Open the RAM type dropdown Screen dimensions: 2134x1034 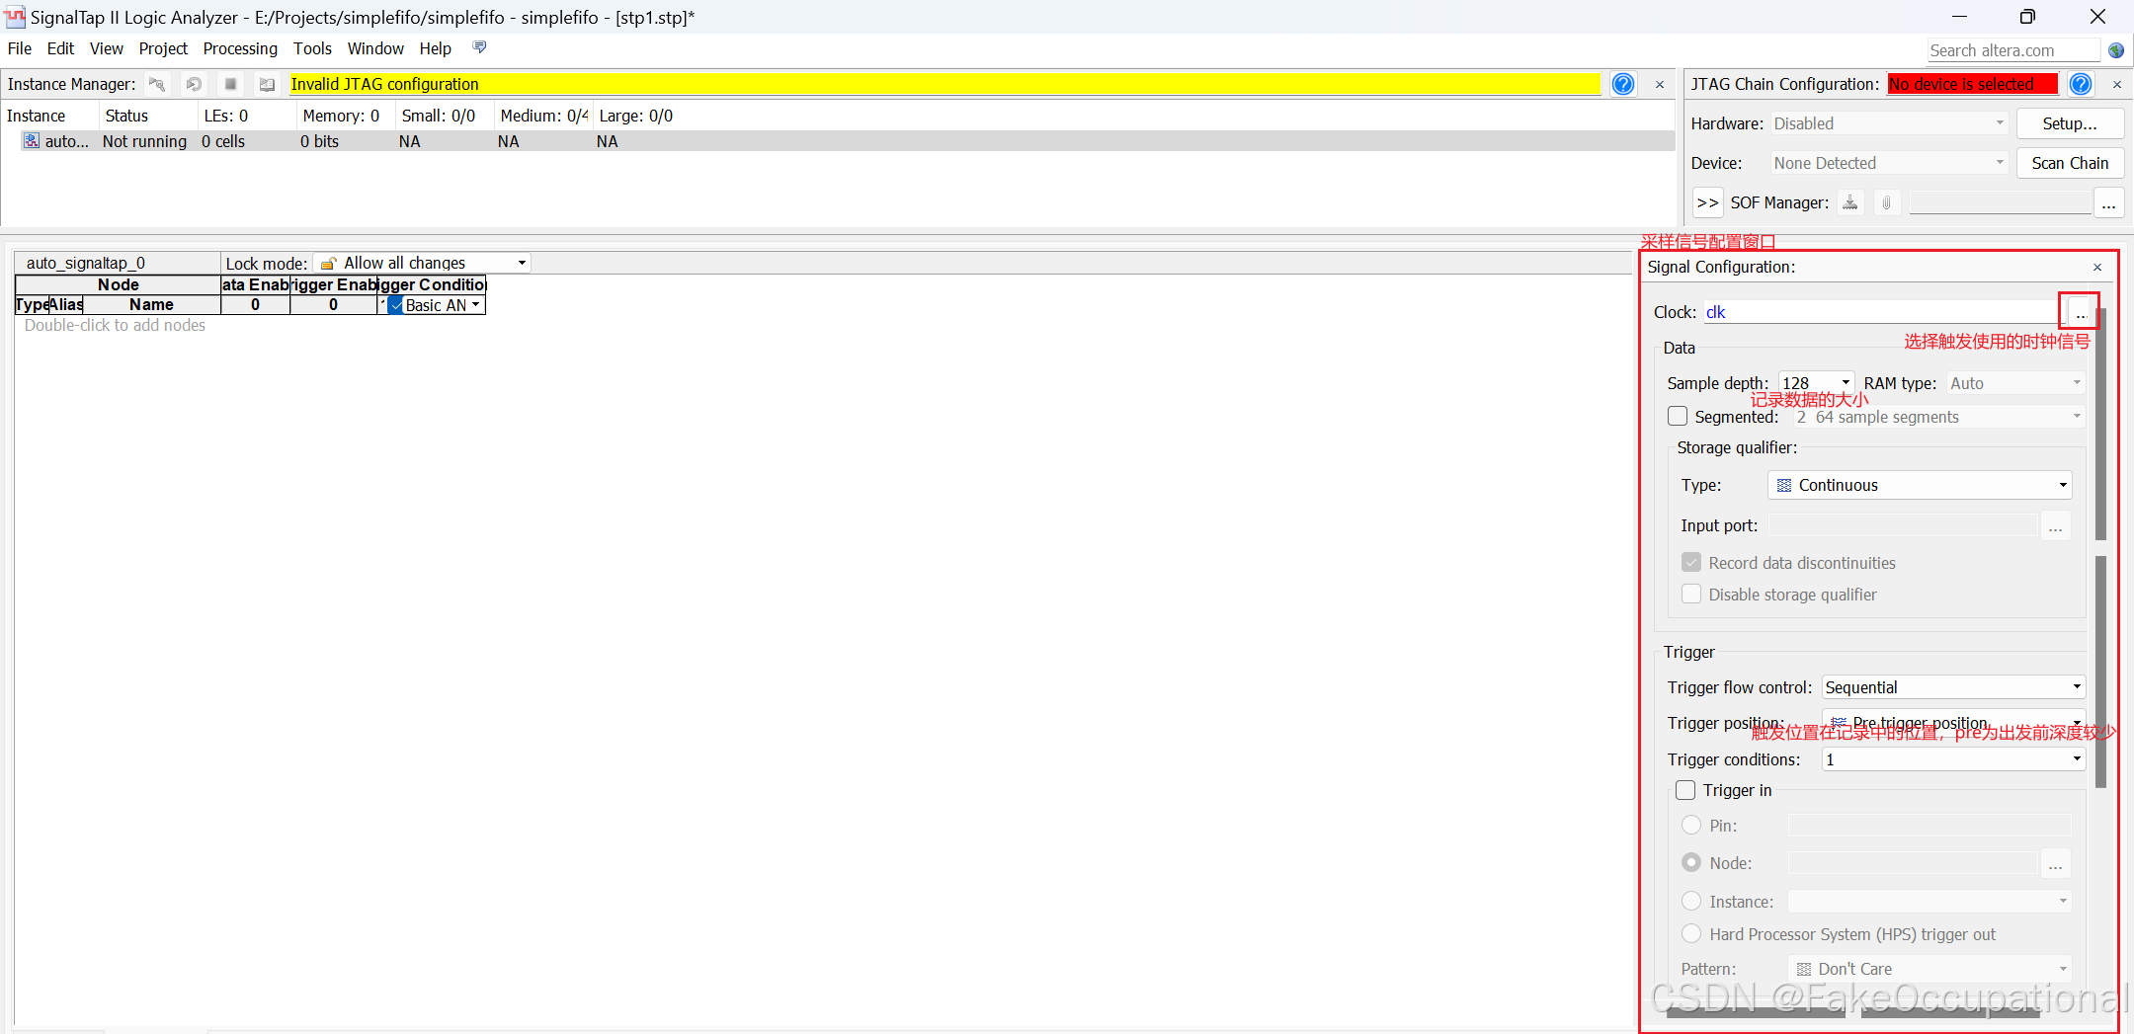point(2015,383)
